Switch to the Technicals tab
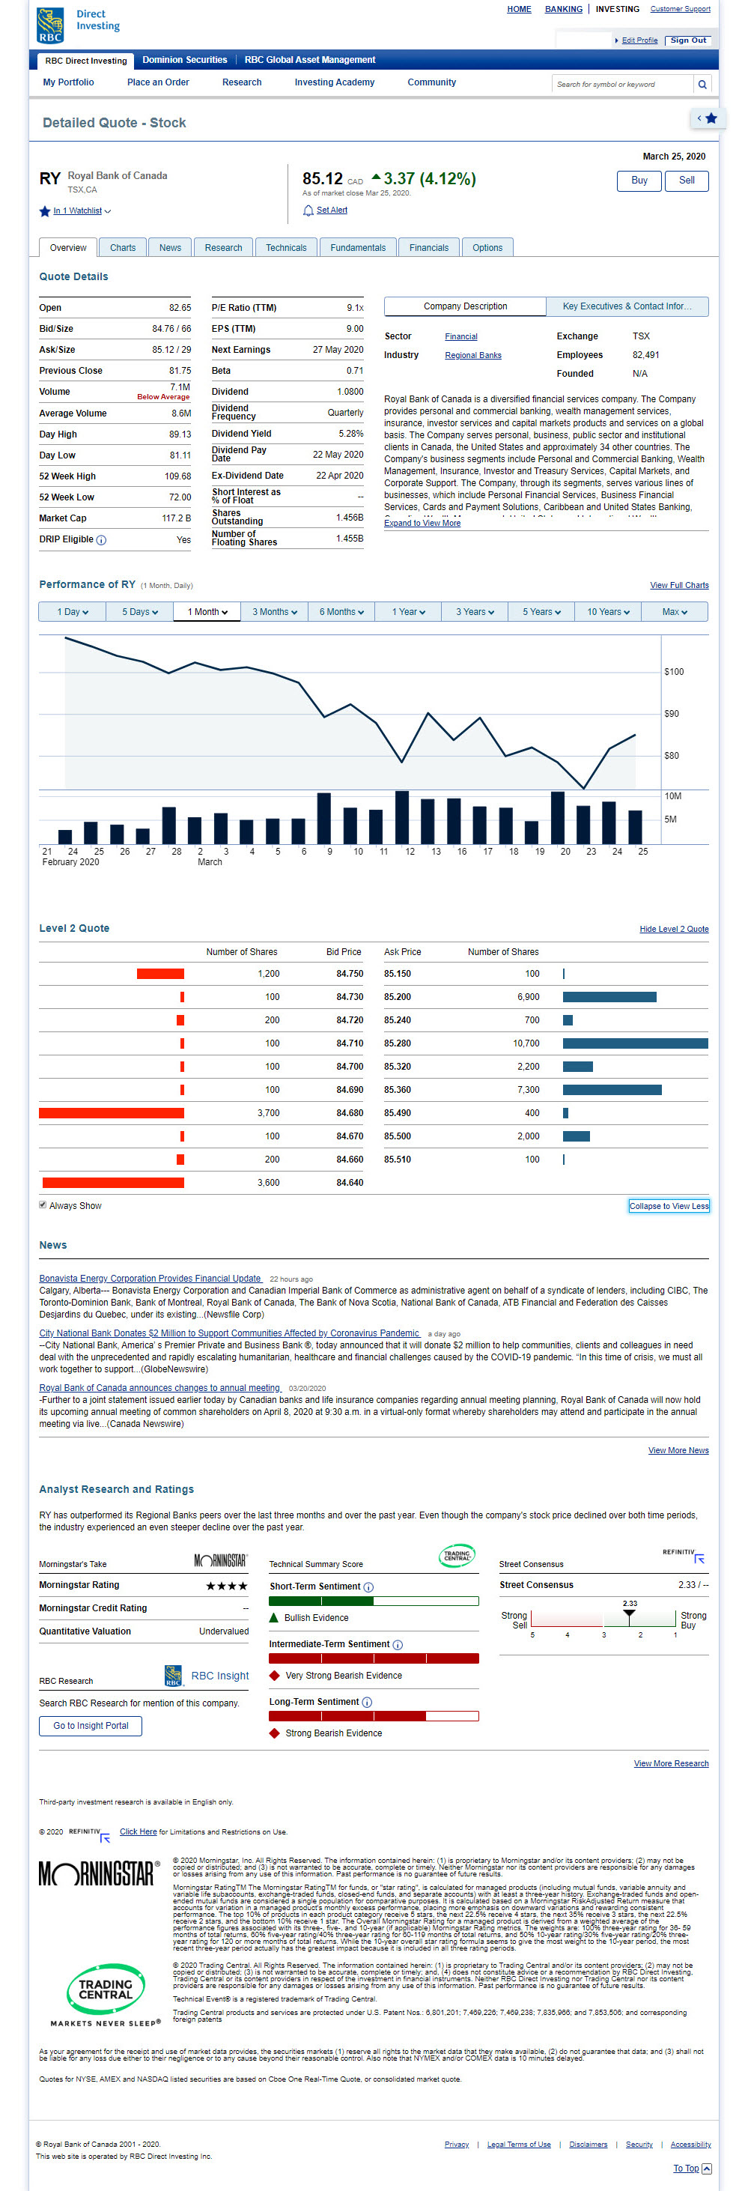This screenshot has height=2191, width=745. (x=286, y=247)
